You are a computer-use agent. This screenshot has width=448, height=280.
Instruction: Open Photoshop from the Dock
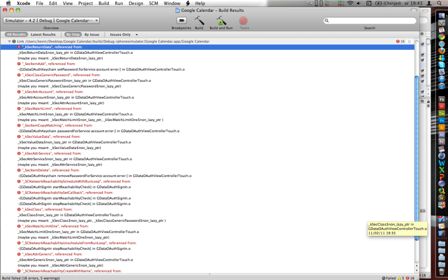pos(442,120)
